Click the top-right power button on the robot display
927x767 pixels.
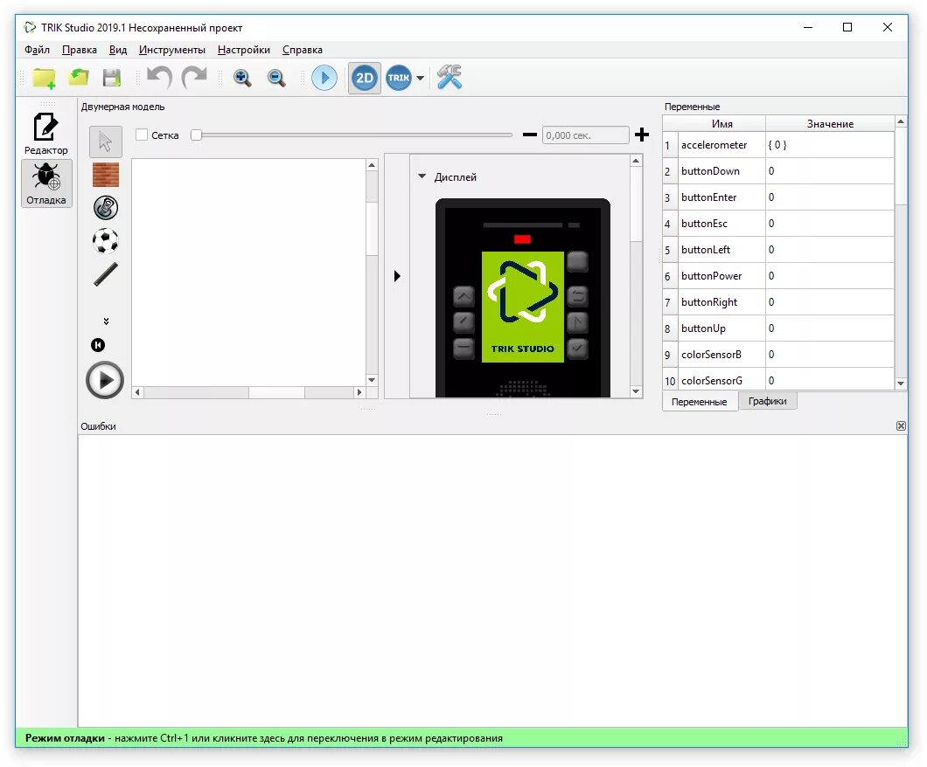pos(577,261)
